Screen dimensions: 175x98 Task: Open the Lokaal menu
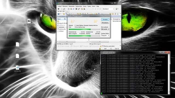click(x=60, y=6)
